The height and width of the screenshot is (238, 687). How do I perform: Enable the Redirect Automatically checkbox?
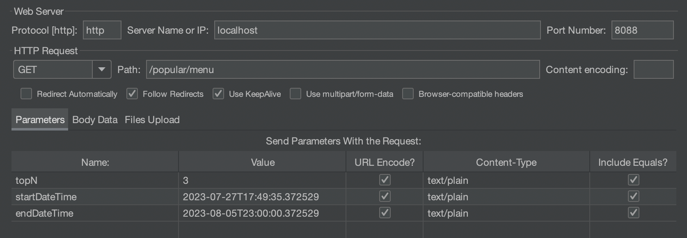(x=26, y=94)
